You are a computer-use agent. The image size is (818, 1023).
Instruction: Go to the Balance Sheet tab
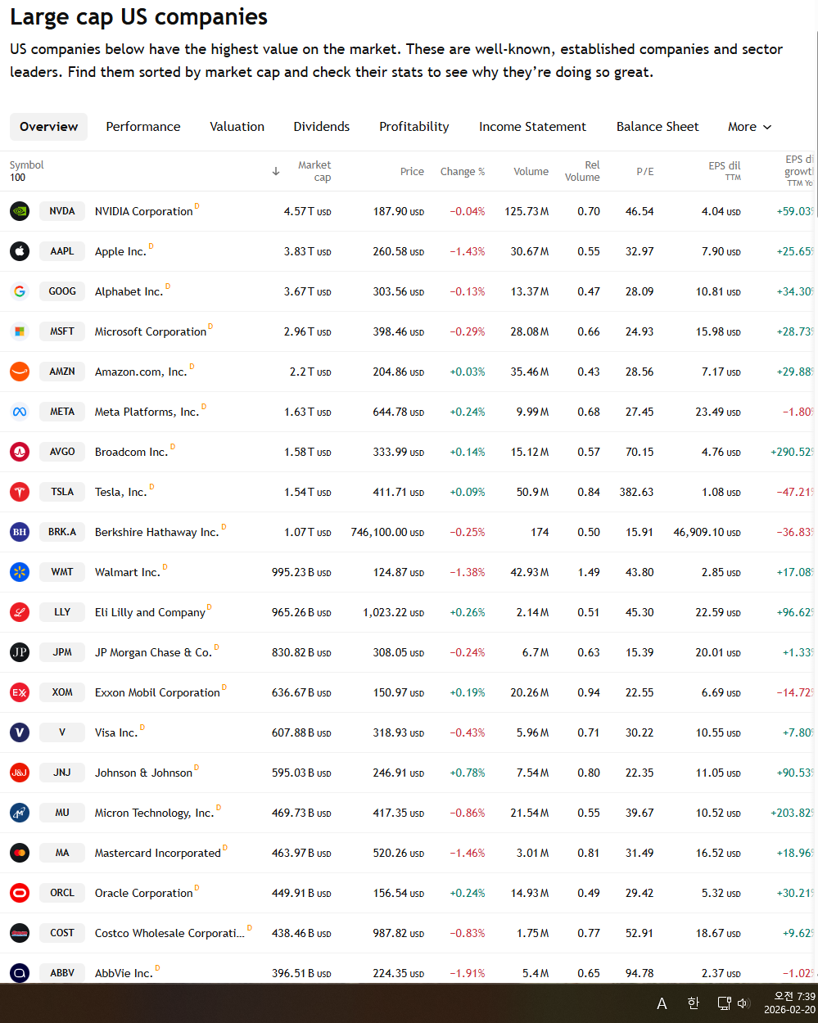pyautogui.click(x=658, y=127)
